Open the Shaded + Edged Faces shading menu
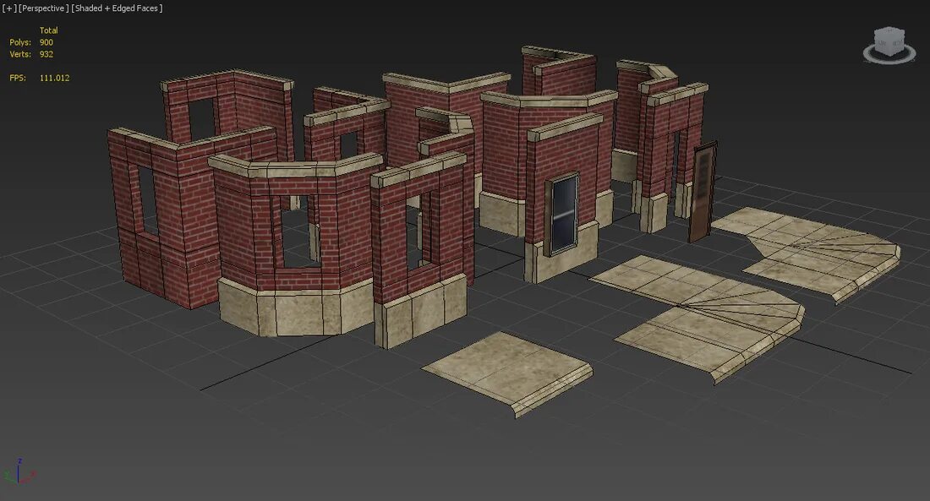This screenshot has height=501, width=930. 117,8
